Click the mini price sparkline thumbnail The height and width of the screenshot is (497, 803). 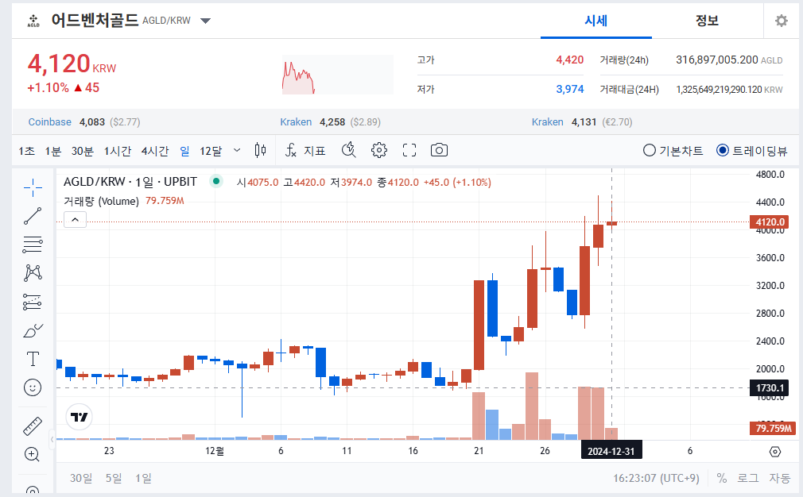pos(337,75)
